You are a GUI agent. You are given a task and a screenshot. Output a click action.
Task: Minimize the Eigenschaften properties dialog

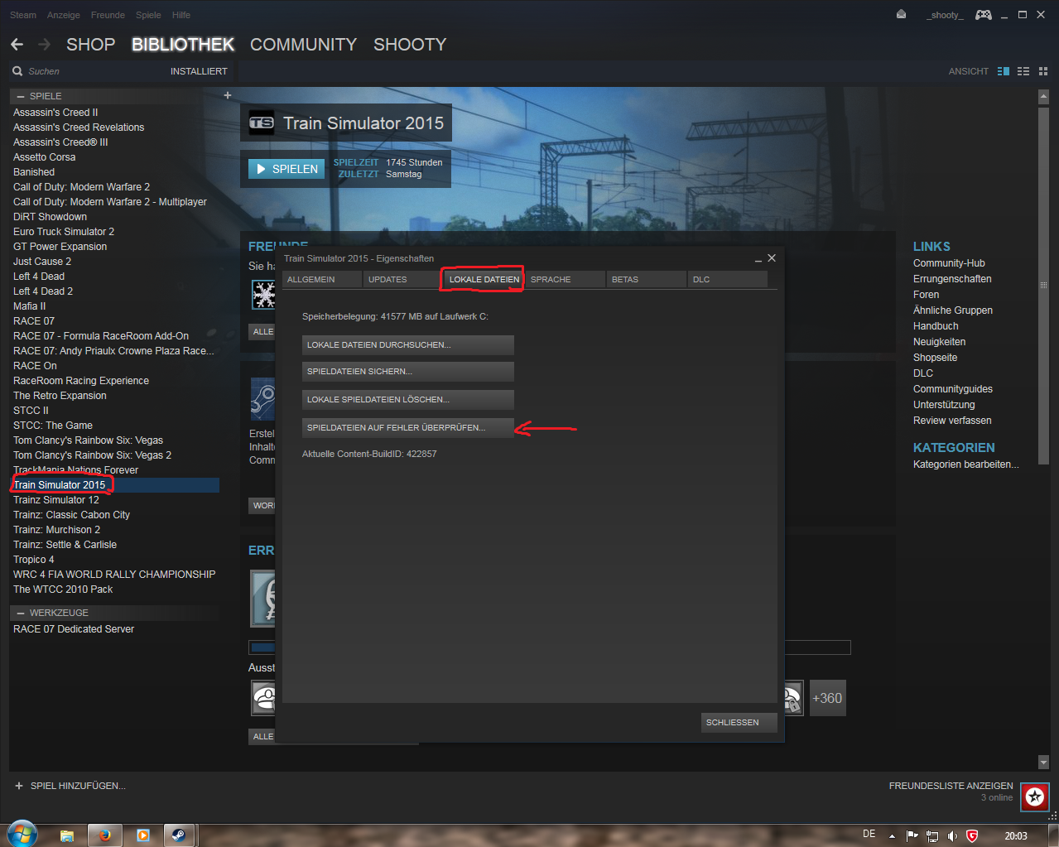coord(758,259)
